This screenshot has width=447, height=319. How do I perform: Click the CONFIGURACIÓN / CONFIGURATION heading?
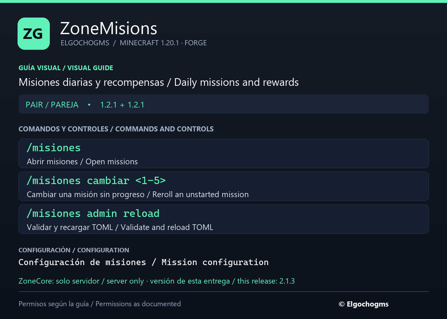74,250
